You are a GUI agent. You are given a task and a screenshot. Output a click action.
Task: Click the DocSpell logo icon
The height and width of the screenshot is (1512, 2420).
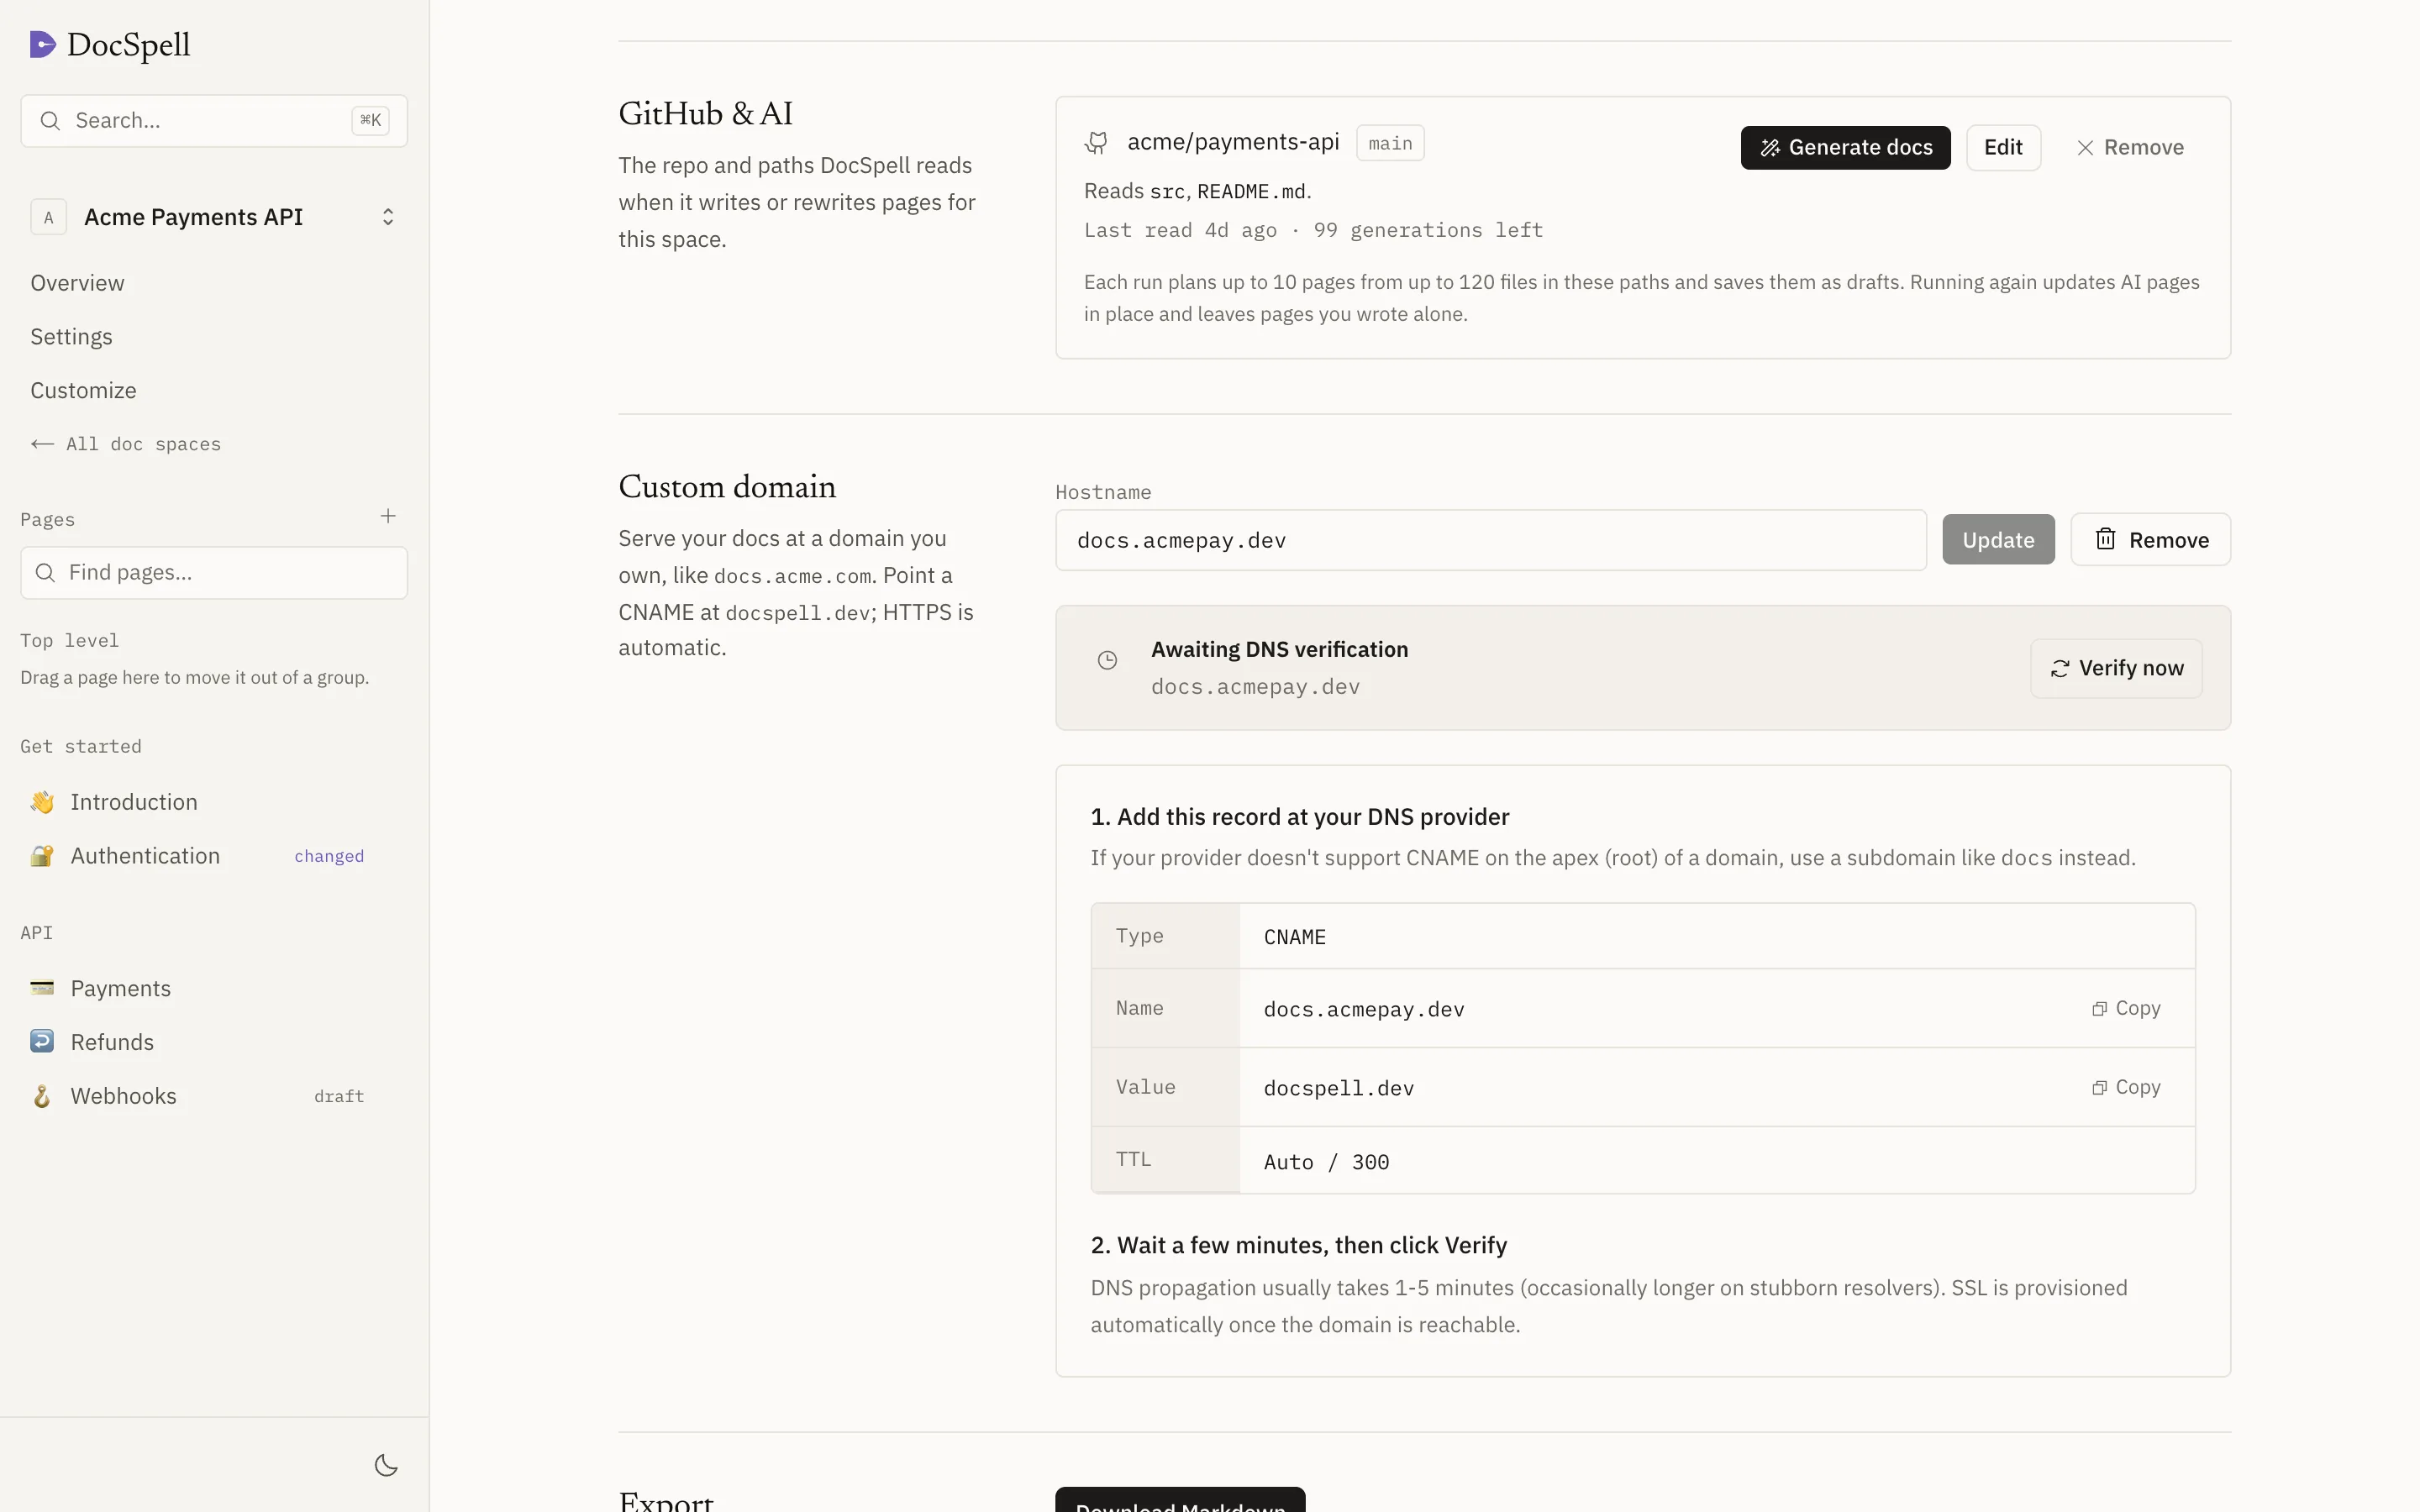tap(43, 44)
